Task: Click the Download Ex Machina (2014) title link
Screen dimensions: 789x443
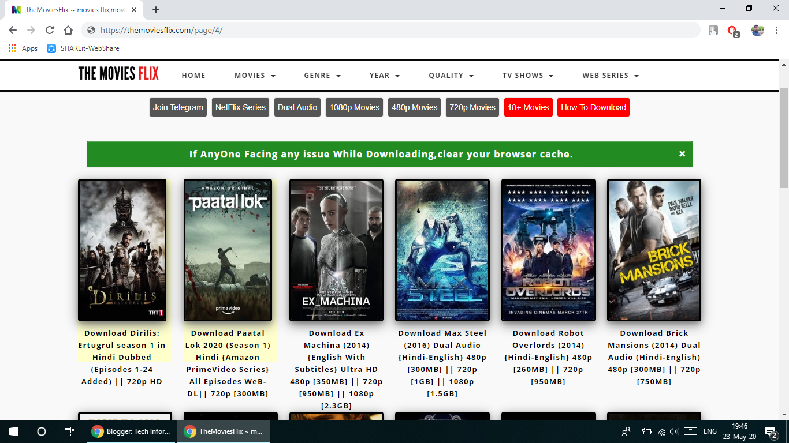Action: (336, 369)
